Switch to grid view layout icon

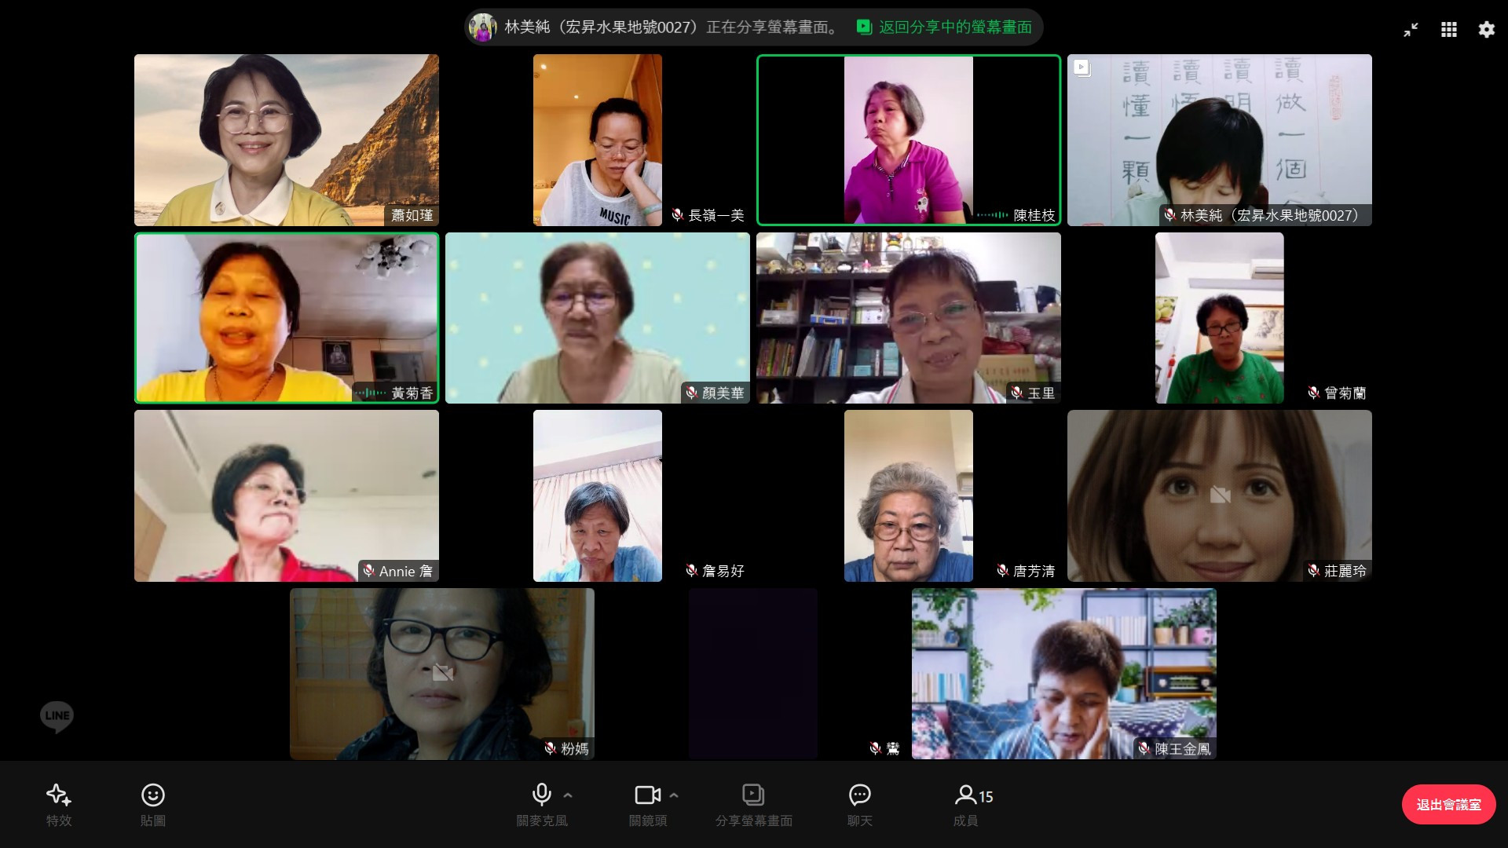1448,30
